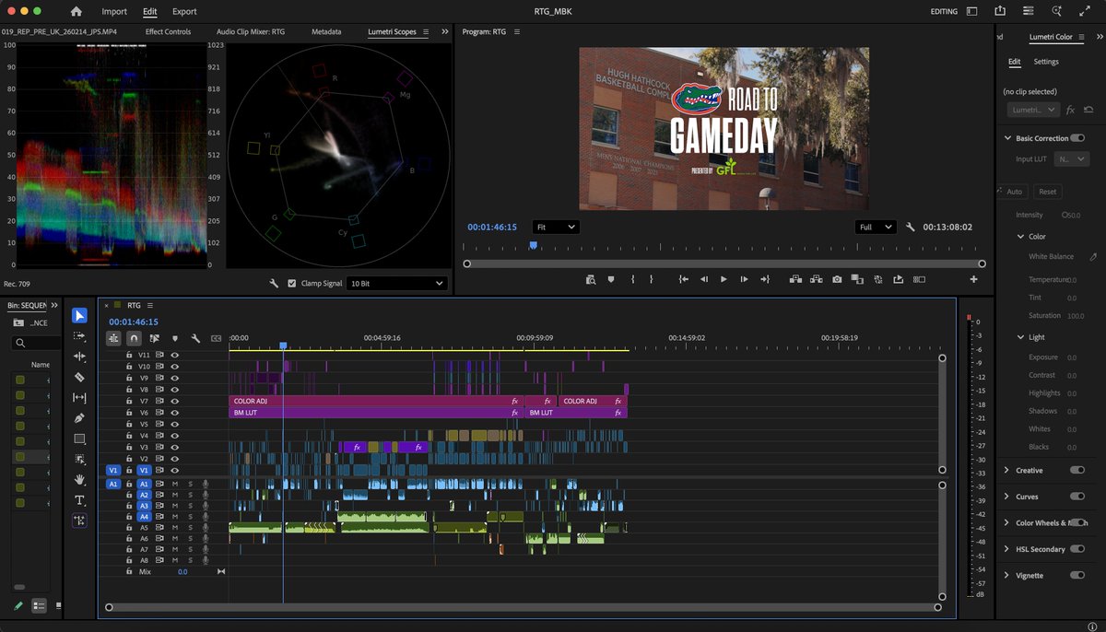Toggle the Clamp Signal checkbox
Screen dimensions: 1106x632
click(292, 284)
